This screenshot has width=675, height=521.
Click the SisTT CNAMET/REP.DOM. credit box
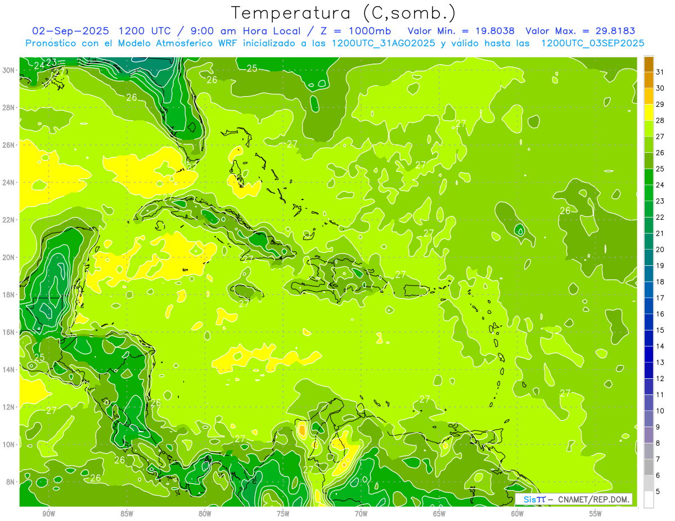click(574, 499)
